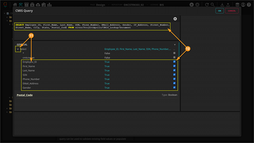The width and height of the screenshot is (254, 143).
Task: Click inside the SQL query text box
Action: click(x=92, y=26)
